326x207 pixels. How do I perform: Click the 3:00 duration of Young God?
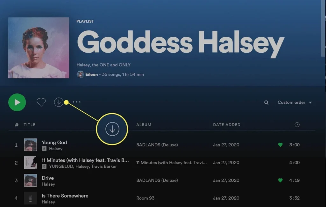(x=294, y=145)
